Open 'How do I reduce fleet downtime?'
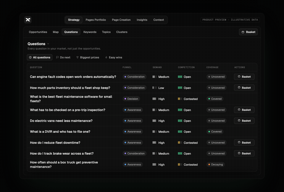The image size is (284, 192). (55, 143)
